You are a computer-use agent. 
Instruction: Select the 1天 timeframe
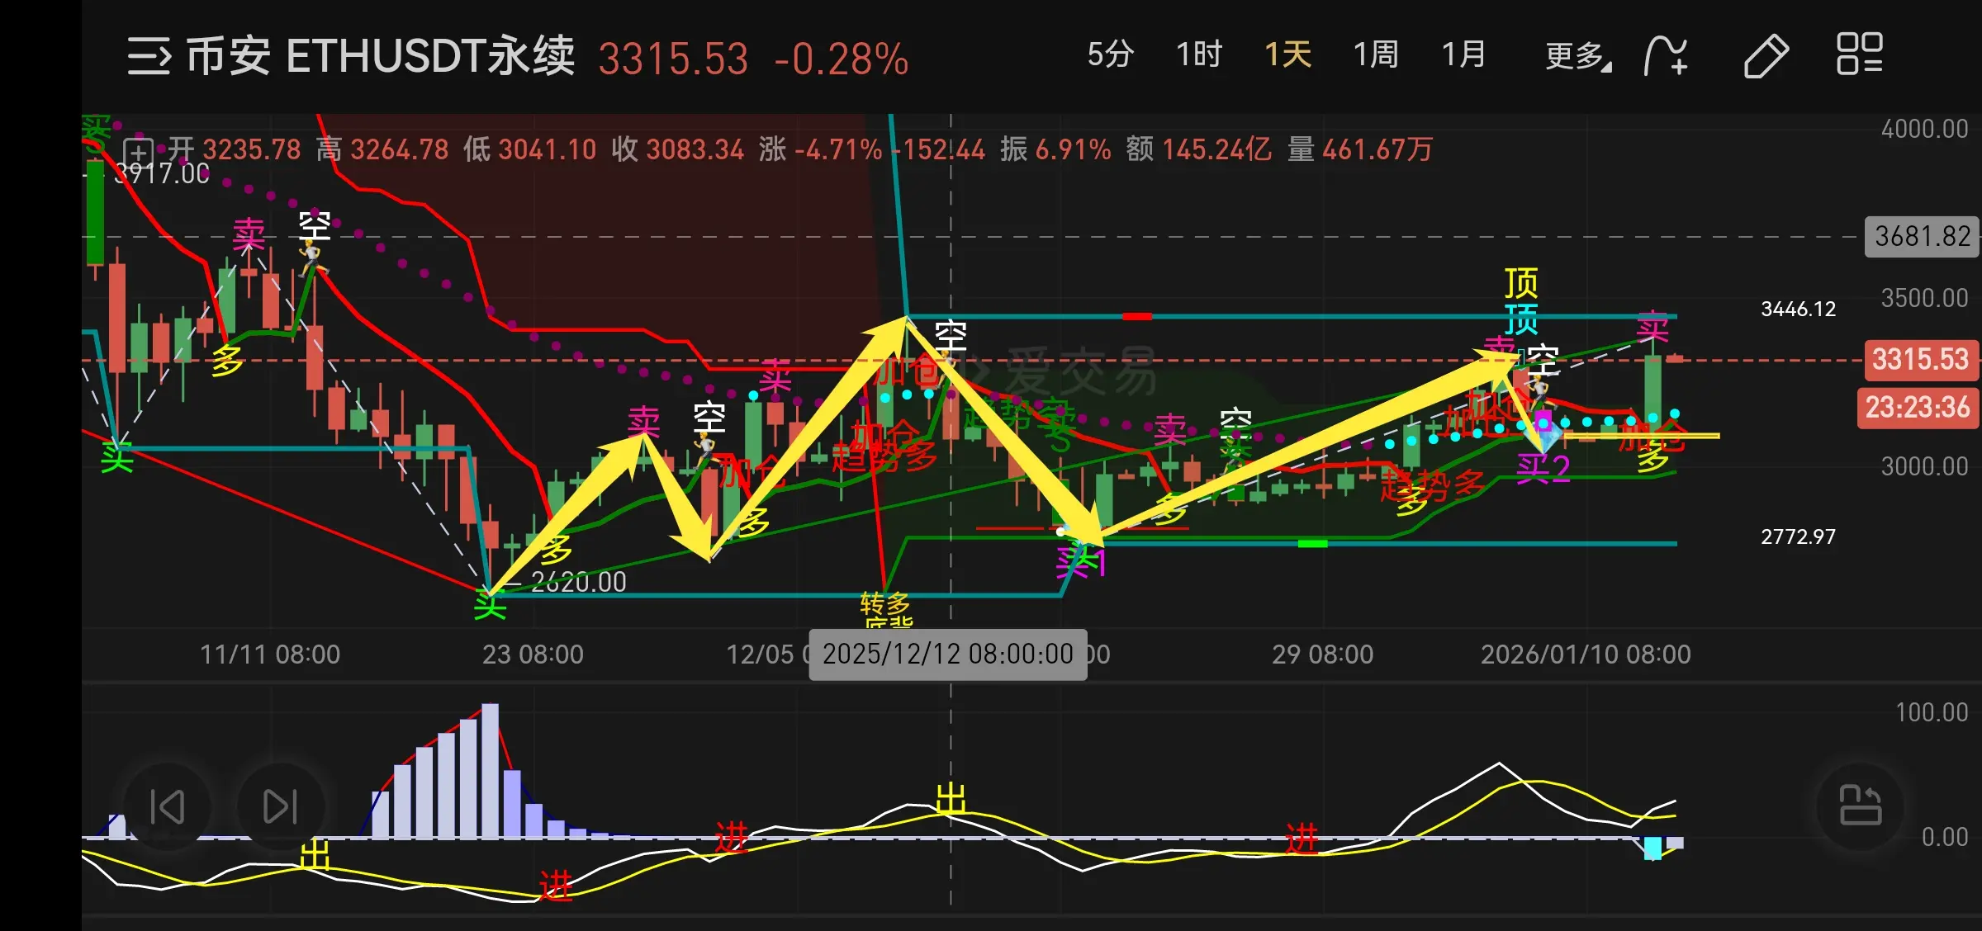click(x=1287, y=54)
